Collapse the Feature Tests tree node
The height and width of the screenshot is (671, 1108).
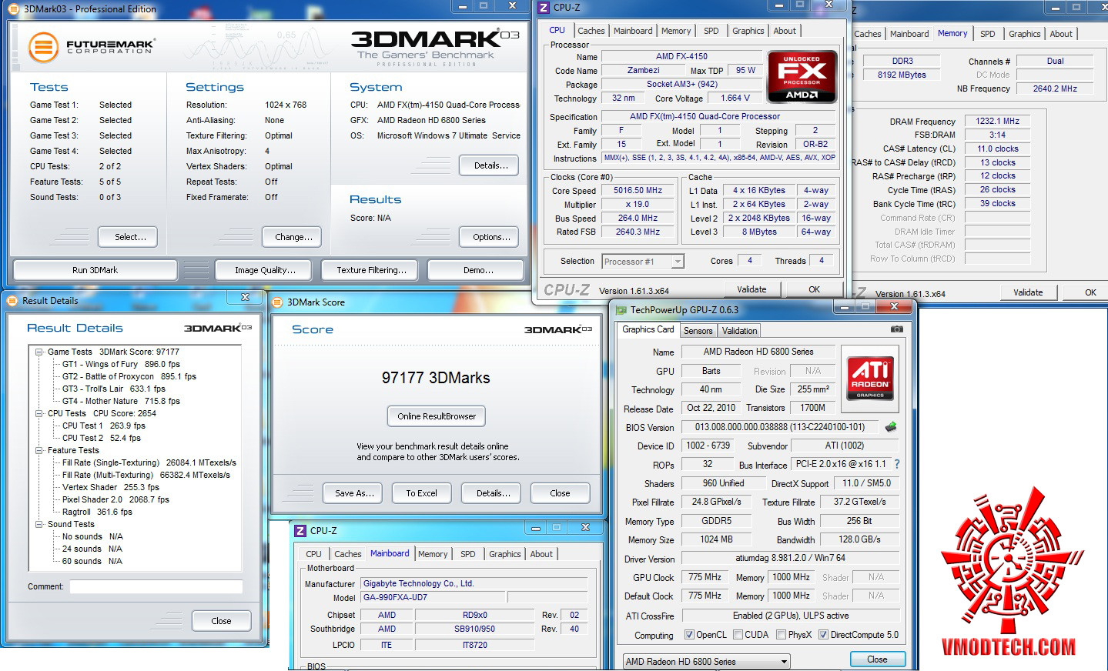38,450
